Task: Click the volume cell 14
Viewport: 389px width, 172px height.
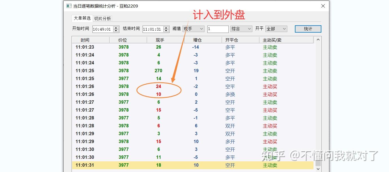Action: tap(159, 78)
